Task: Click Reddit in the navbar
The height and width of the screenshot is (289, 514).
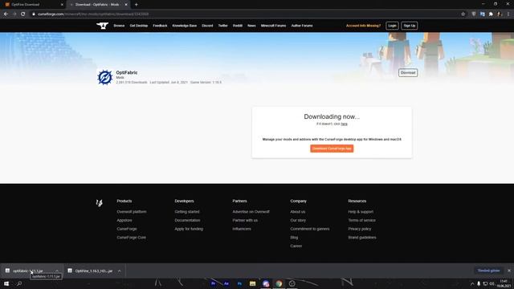Action: tap(238, 26)
